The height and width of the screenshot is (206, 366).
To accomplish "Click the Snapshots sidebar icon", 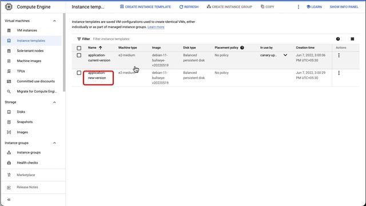I will 9,122.
